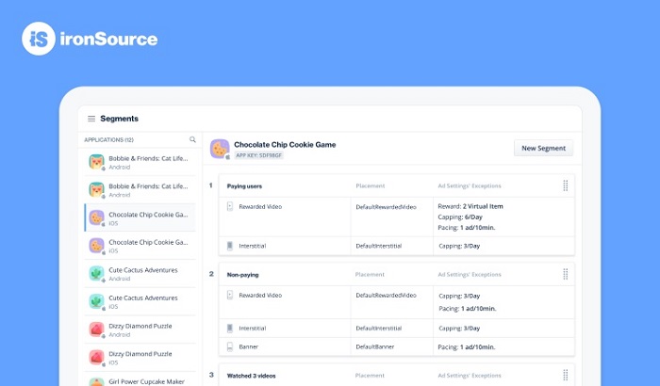The width and height of the screenshot is (660, 386).
Task: Choose Dizzy Diamond Puzzle iOS app
Action: pyautogui.click(x=141, y=358)
